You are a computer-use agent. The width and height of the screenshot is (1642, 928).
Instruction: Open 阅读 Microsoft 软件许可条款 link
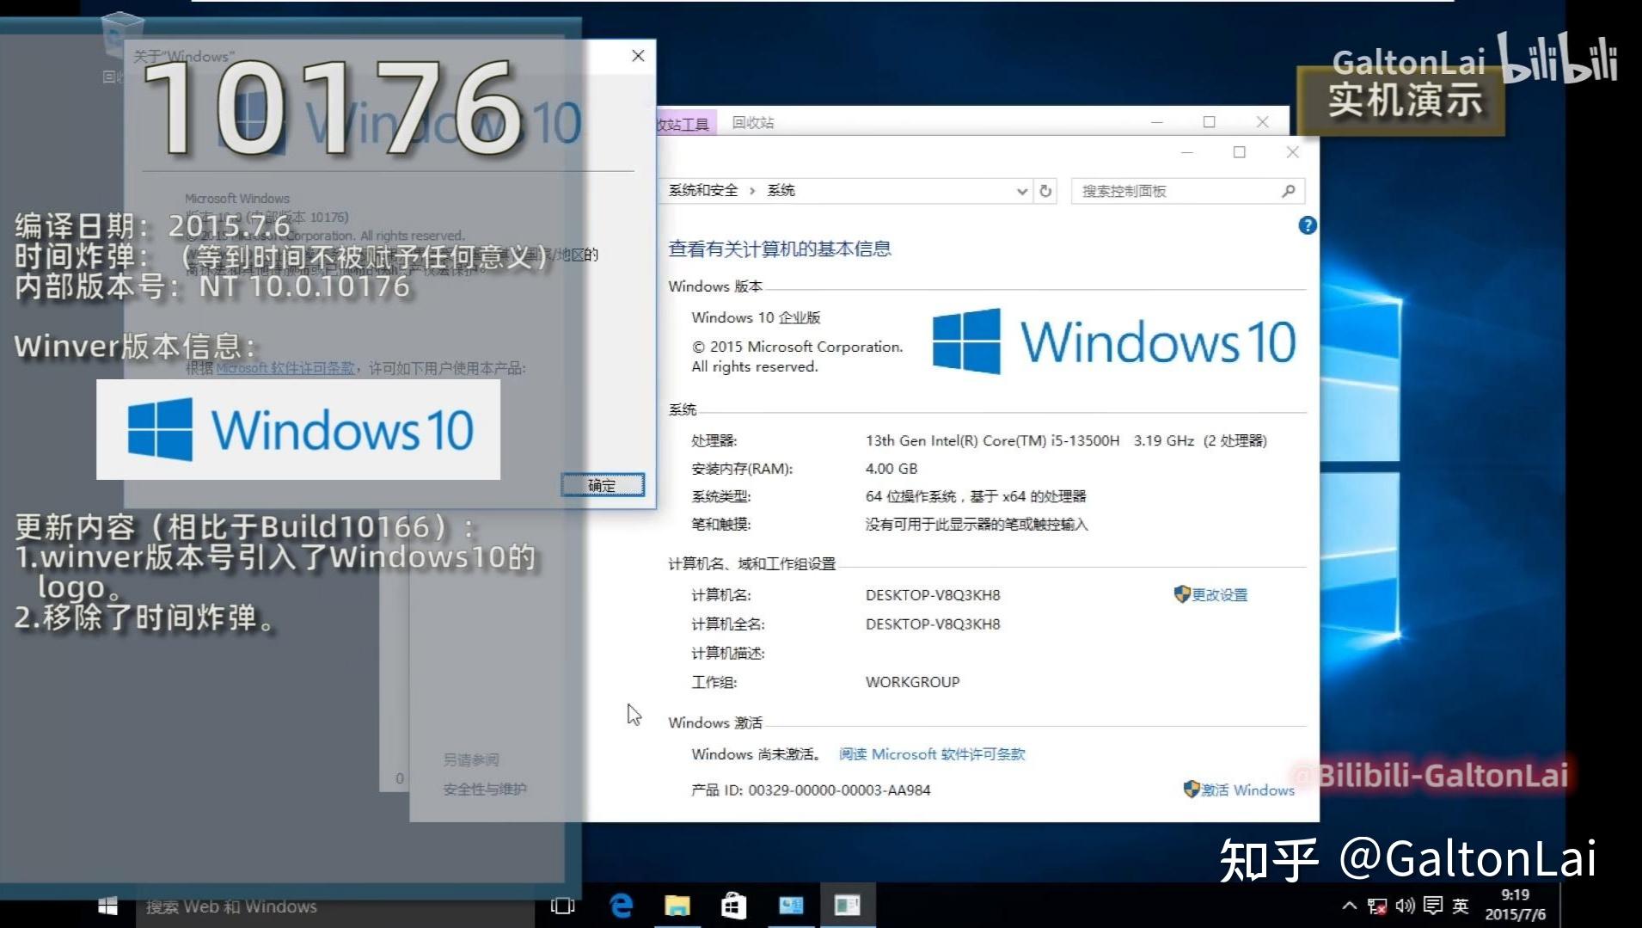pyautogui.click(x=932, y=754)
